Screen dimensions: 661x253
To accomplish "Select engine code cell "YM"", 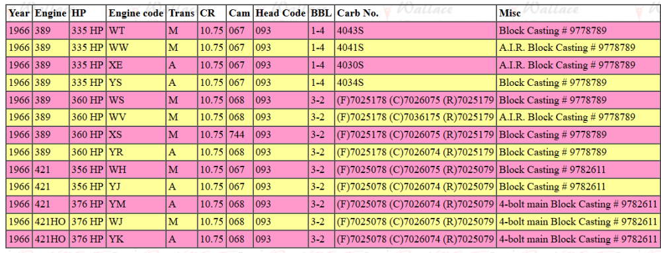I will pos(136,205).
